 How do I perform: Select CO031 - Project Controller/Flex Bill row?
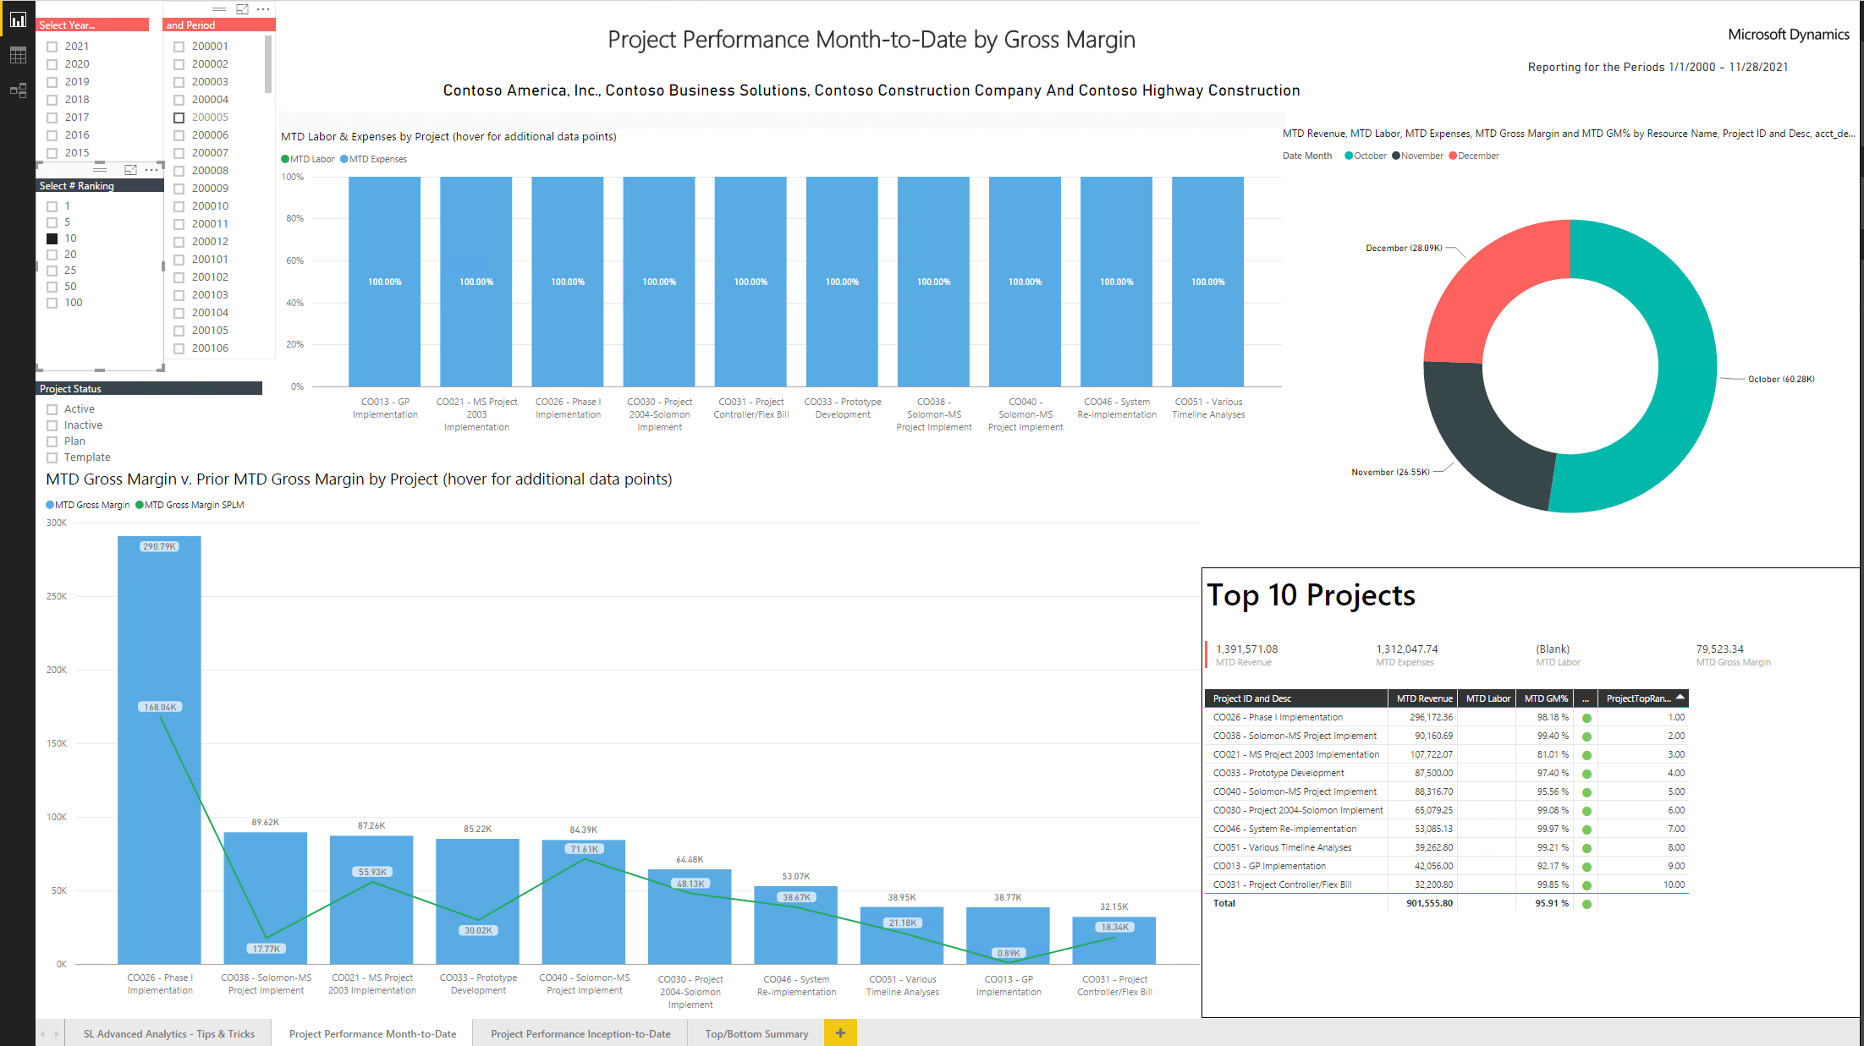click(x=1447, y=885)
